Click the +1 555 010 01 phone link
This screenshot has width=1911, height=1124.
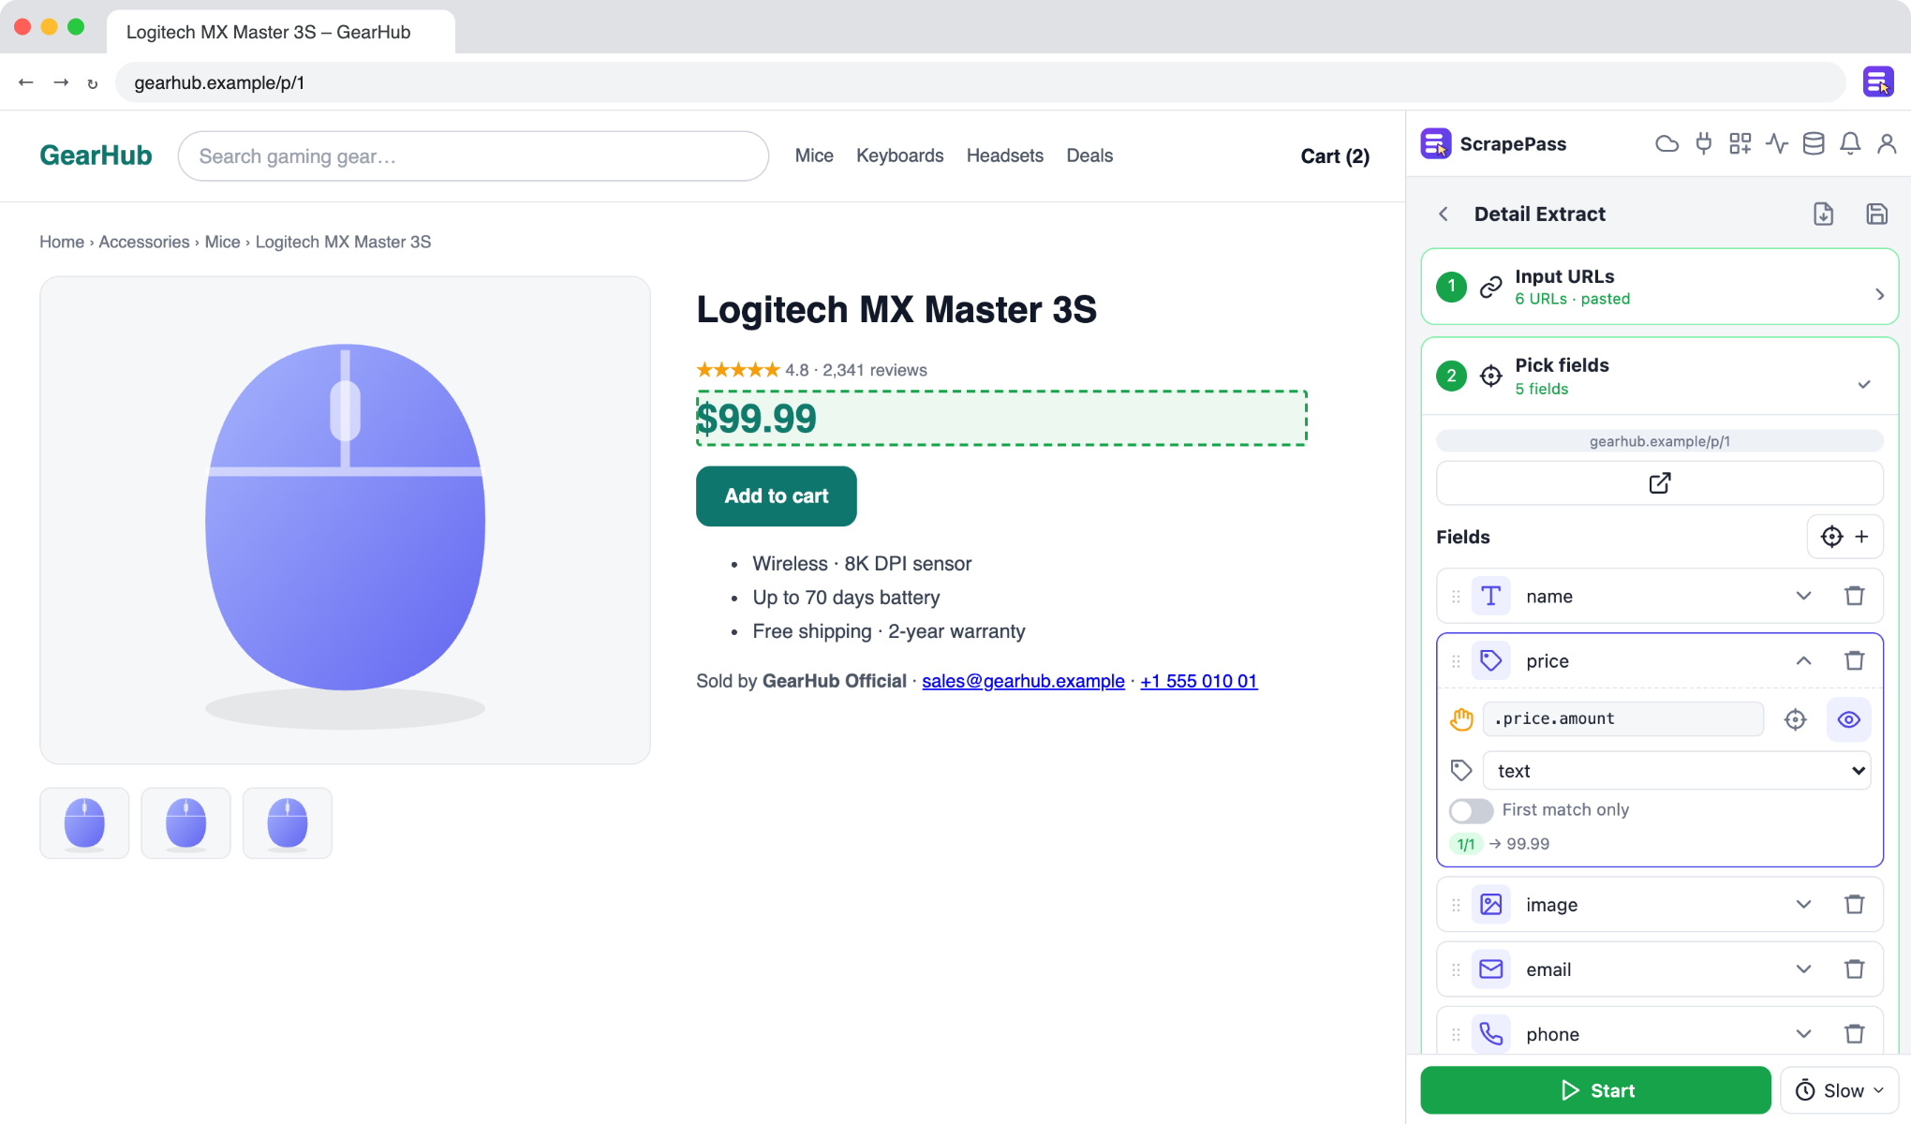[1198, 681]
